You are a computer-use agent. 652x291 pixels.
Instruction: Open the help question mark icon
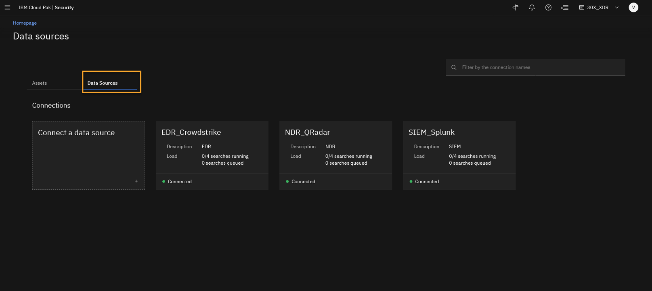coord(548,7)
